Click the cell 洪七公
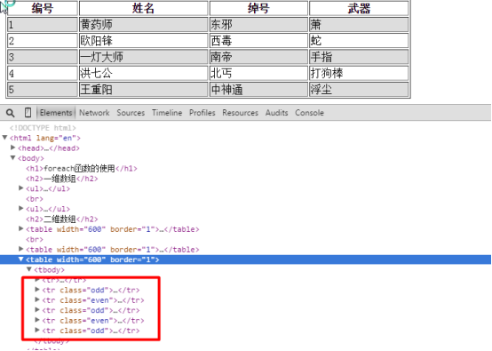Viewport: 492px width, 351px height. coord(143,73)
